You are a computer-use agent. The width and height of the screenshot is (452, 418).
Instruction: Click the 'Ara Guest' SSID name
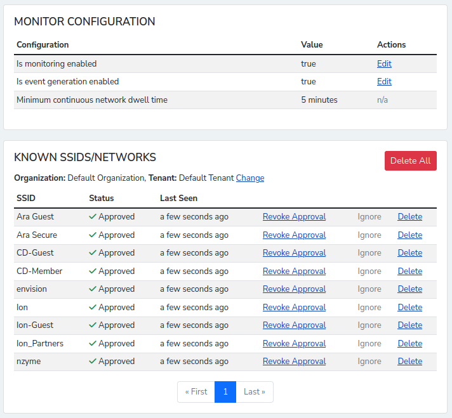click(35, 217)
